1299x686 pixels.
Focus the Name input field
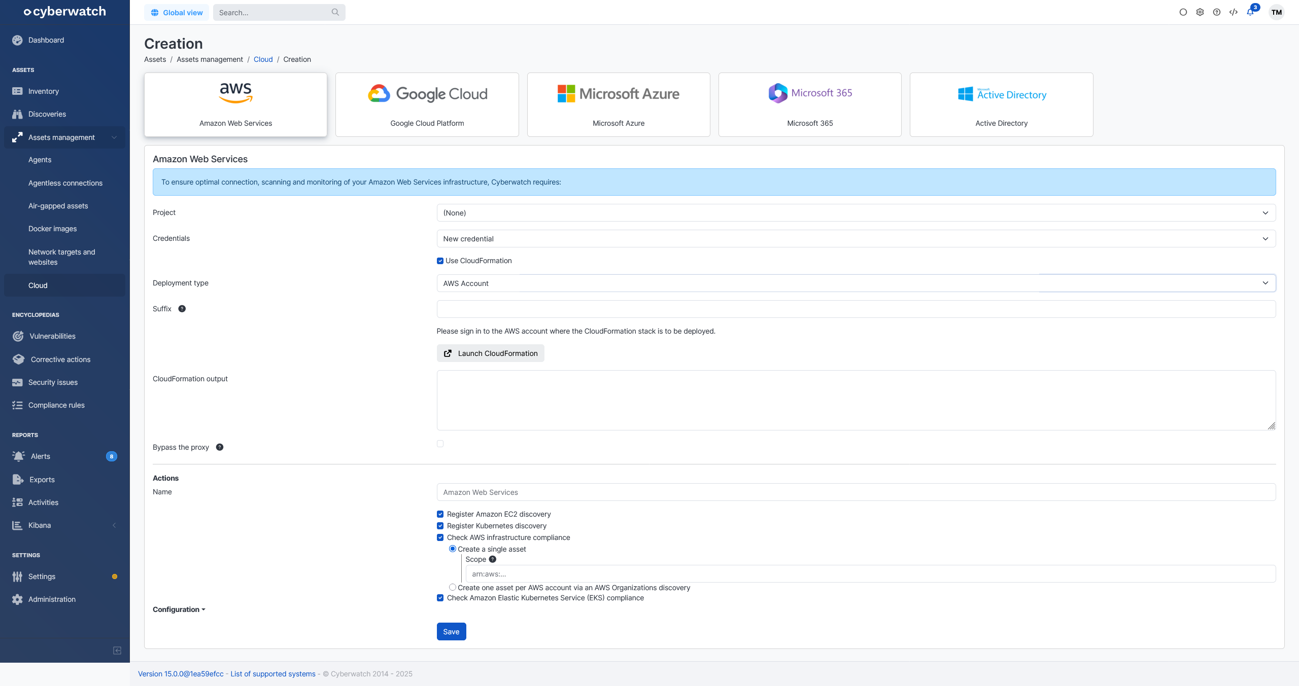tap(856, 492)
